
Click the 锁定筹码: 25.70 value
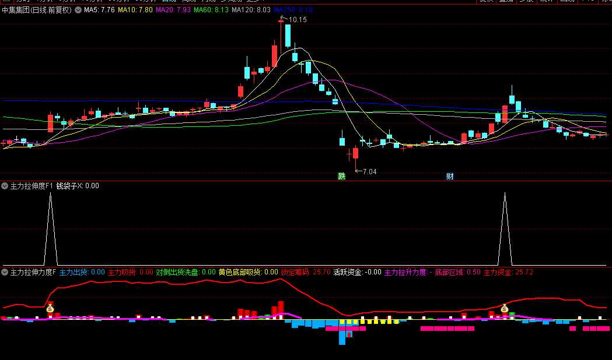coord(306,272)
